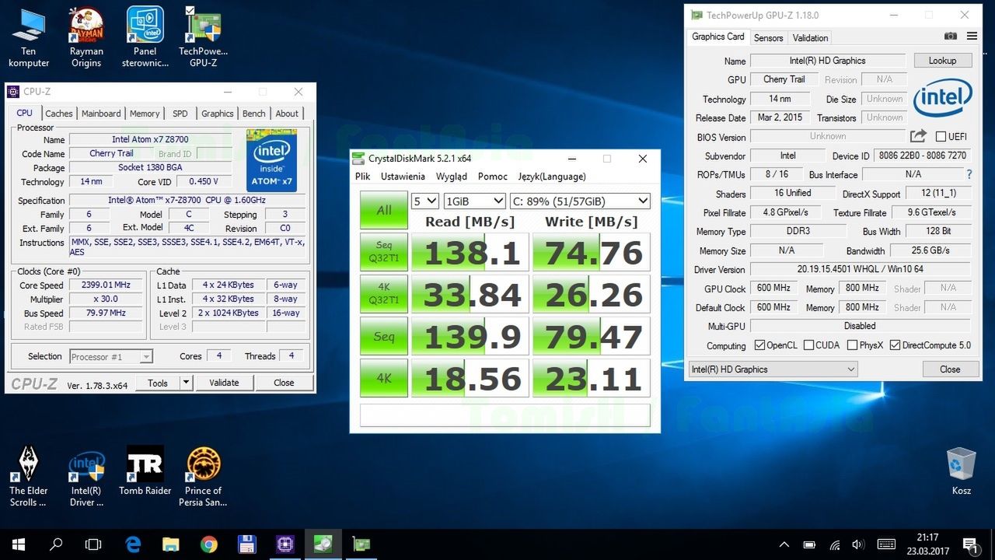Open the Ustawienia menu in CrystalDiskMark
Viewport: 995px width, 560px height.
403,177
